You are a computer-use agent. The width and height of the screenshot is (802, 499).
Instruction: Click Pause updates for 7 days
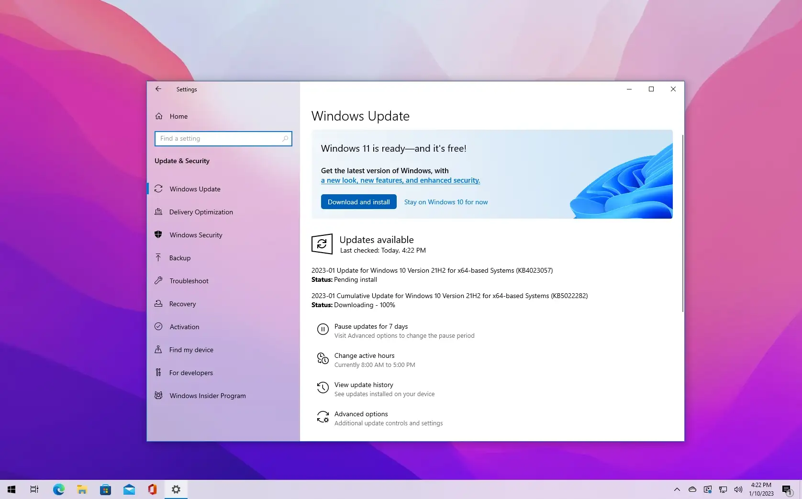pyautogui.click(x=371, y=326)
